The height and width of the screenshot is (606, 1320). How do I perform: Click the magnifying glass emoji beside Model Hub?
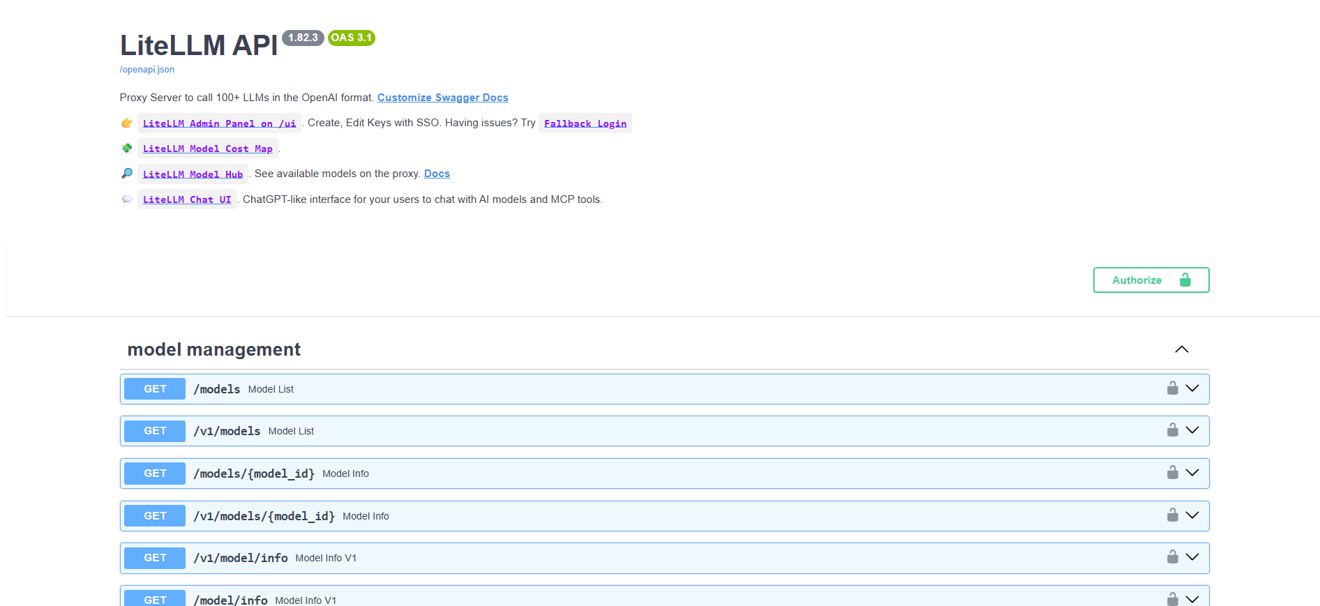coord(127,173)
